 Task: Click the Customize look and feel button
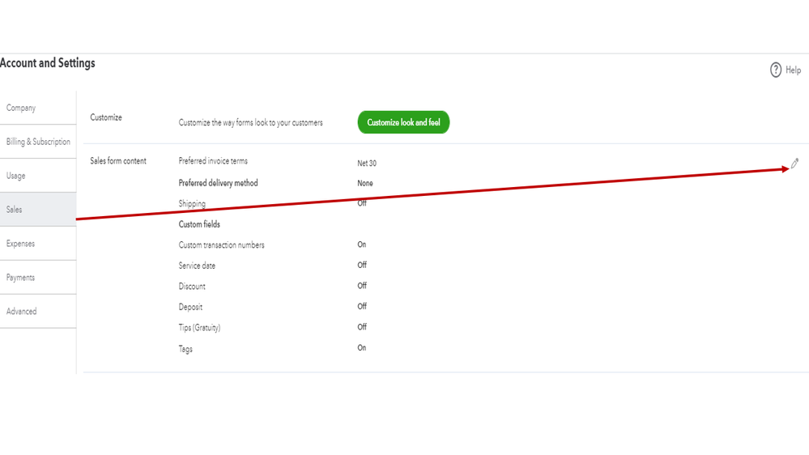coord(403,122)
